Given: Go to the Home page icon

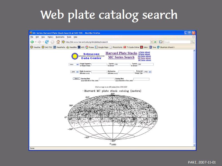Looking at the screenshot, I should [58, 42].
